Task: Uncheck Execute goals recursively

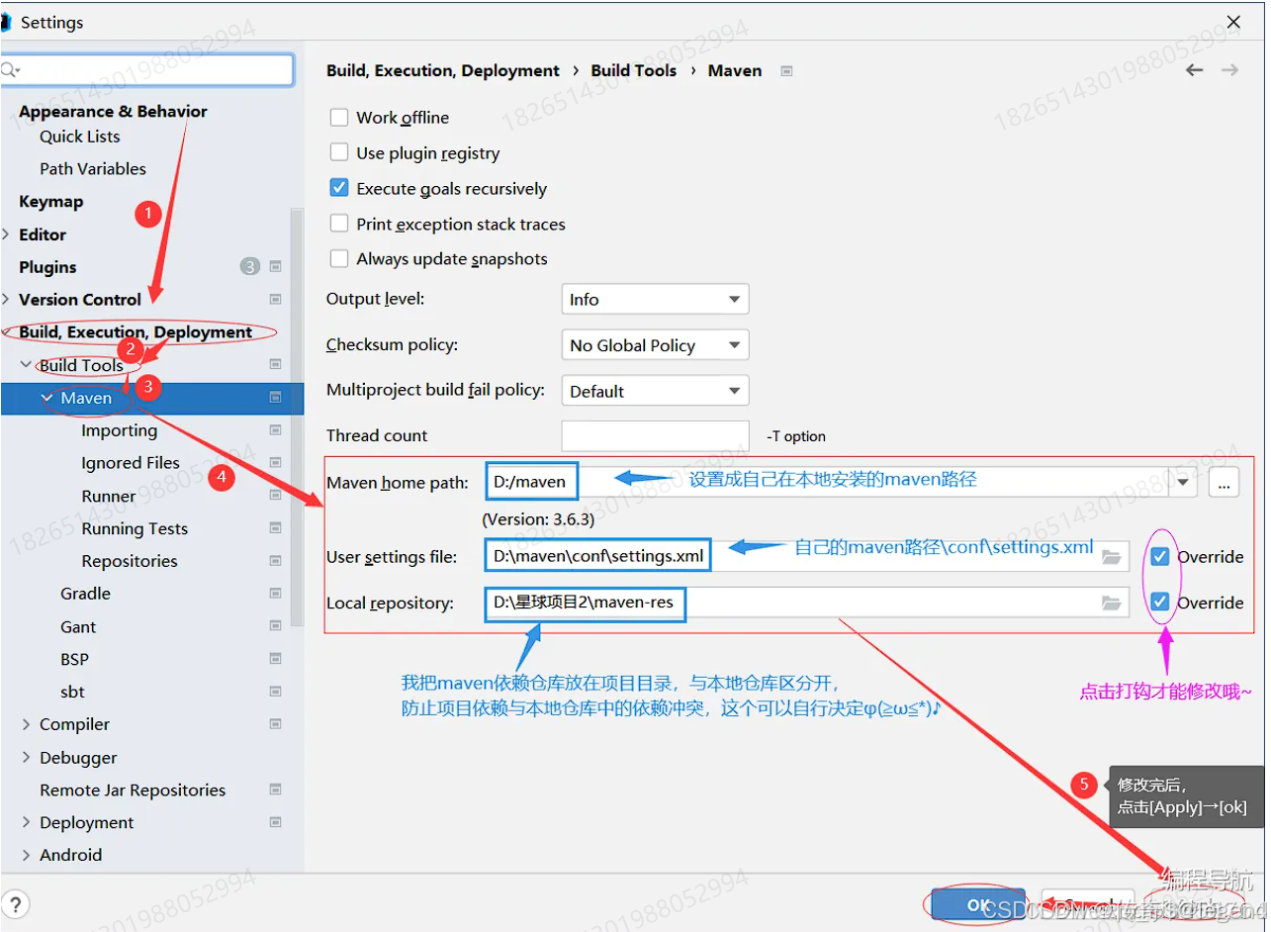Action: coord(339,188)
